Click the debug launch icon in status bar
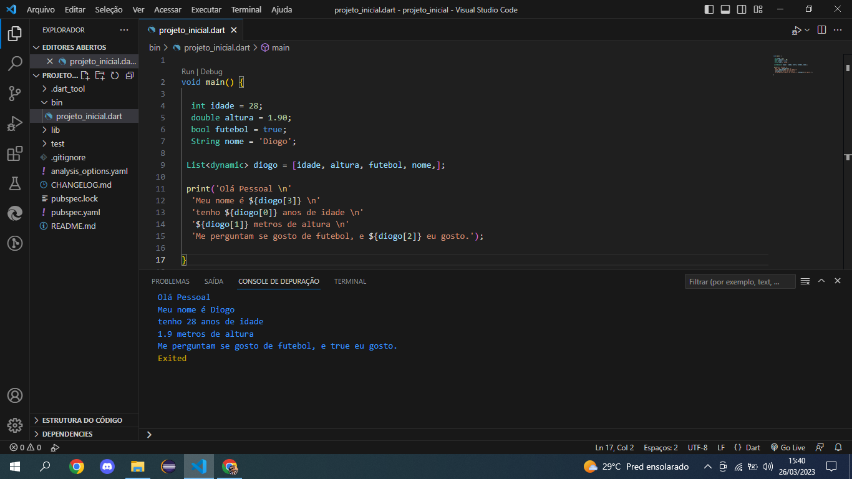This screenshot has height=479, width=852. (x=55, y=447)
